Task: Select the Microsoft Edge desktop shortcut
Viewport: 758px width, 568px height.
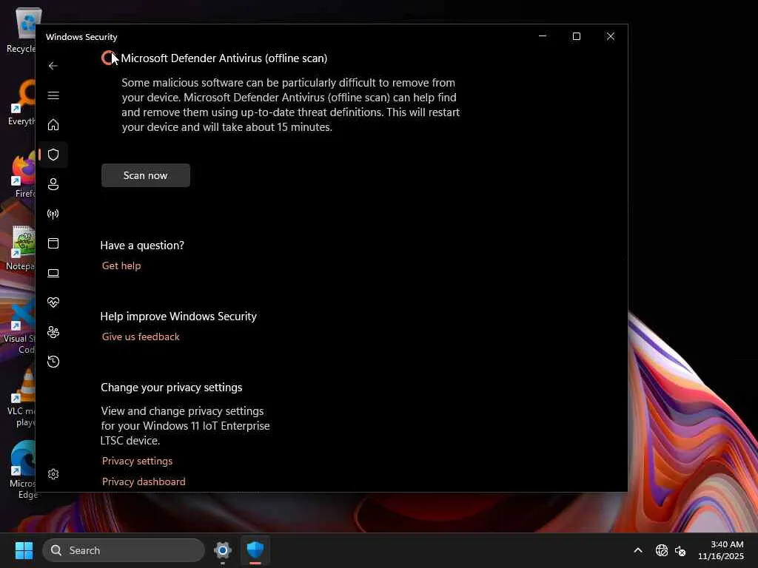Action: tap(21, 470)
